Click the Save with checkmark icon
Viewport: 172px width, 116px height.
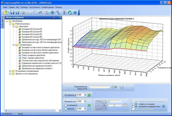[17, 12]
